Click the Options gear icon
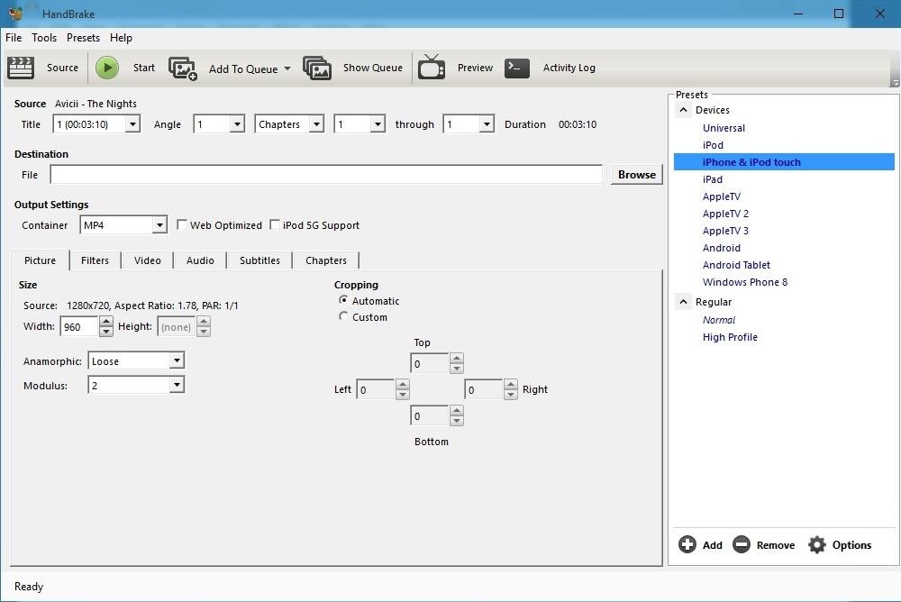 point(816,544)
